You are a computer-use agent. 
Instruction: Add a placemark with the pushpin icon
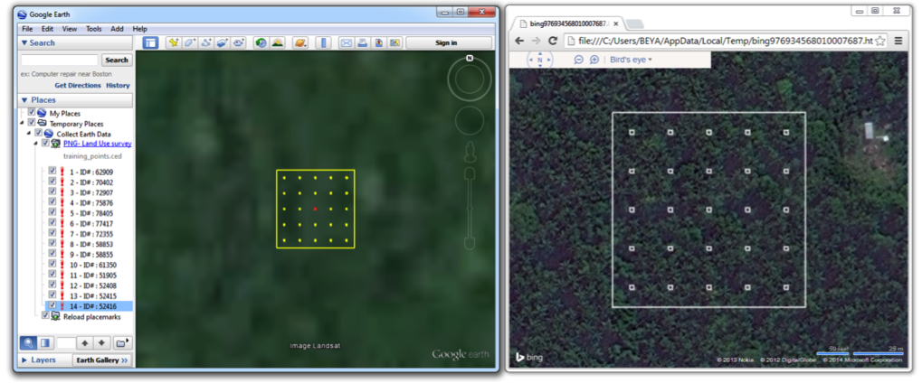click(173, 42)
